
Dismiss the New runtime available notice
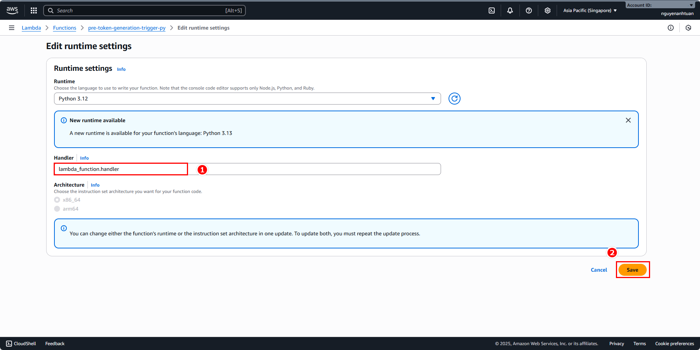[x=628, y=120]
